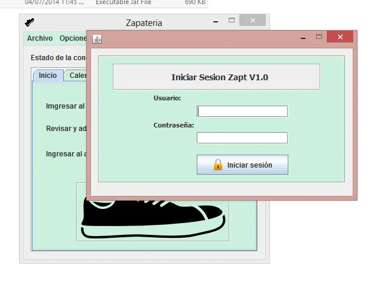Click the Iniciar sesión button
The width and height of the screenshot is (387, 288).
[x=242, y=165]
